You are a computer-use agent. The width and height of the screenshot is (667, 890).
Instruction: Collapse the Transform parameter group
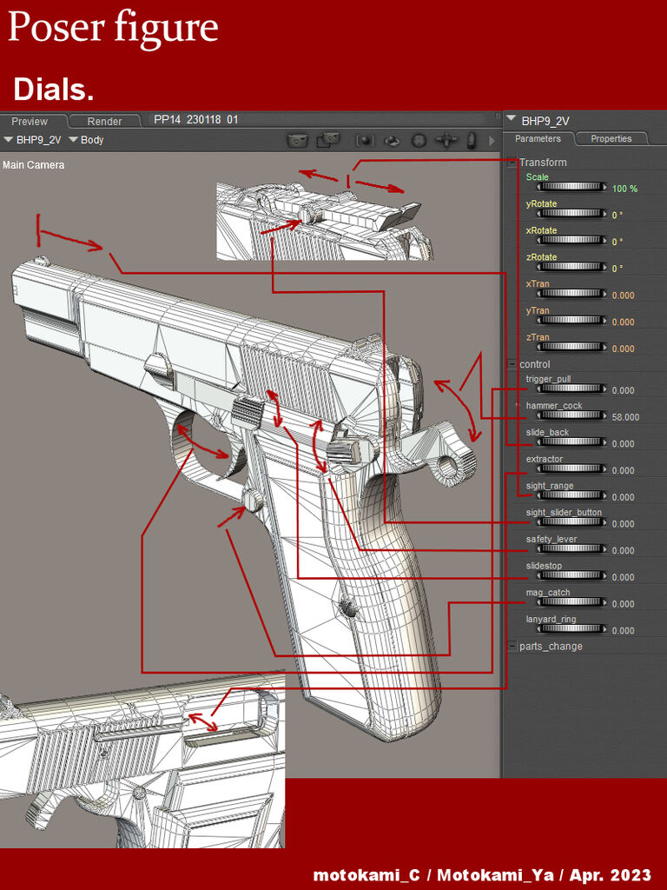pos(512,163)
